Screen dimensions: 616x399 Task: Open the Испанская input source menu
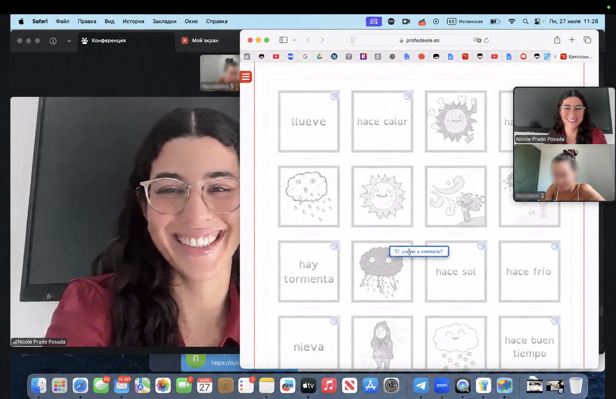coord(465,21)
